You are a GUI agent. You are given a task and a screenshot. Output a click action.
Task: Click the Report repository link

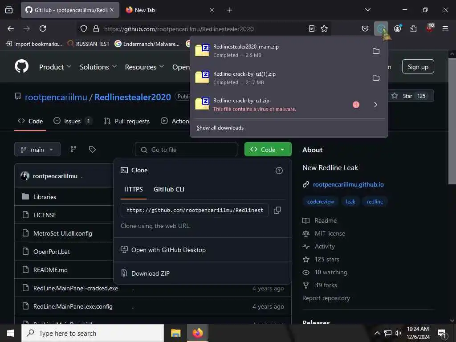(x=326, y=298)
